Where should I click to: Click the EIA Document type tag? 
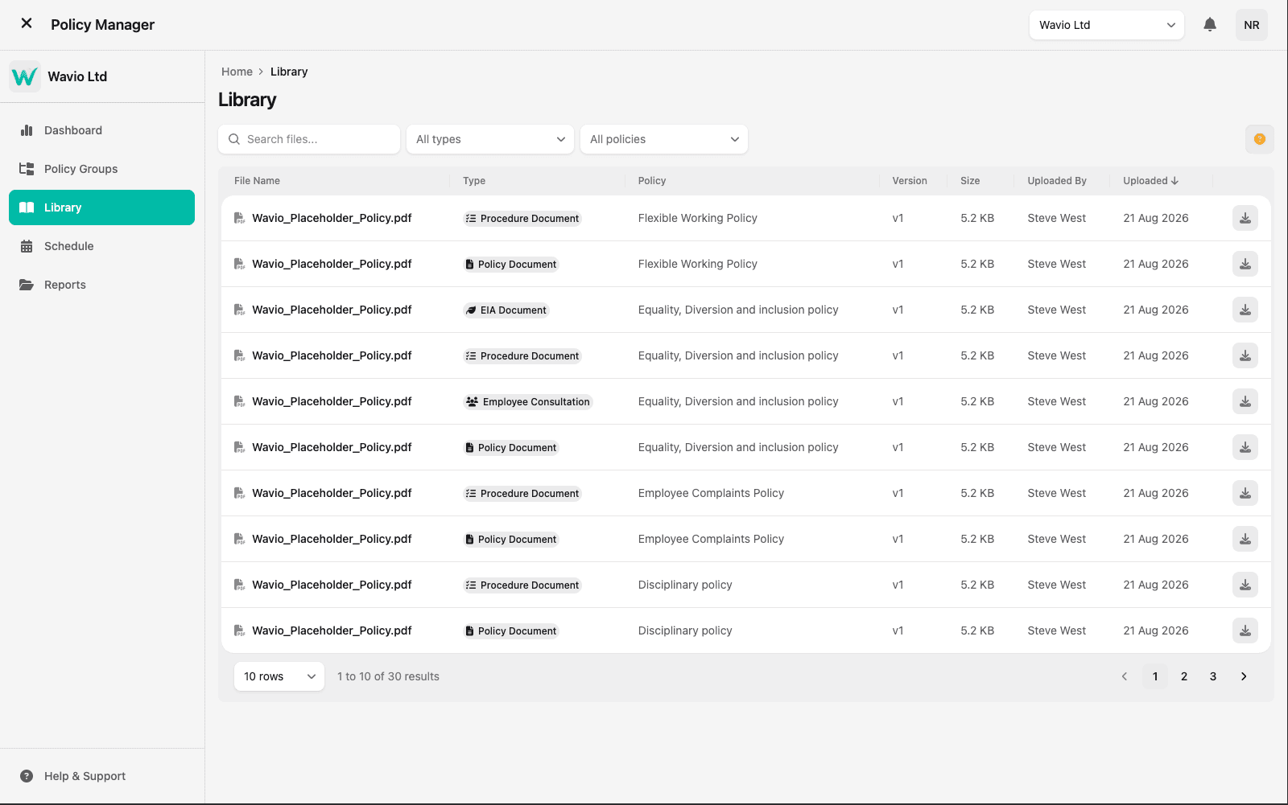[x=506, y=310]
